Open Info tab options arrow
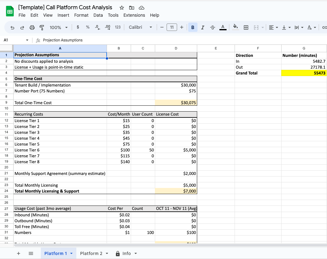The height and width of the screenshot is (259, 327). tap(136, 253)
